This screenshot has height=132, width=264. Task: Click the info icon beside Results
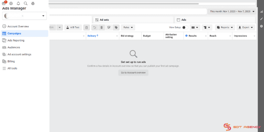186,36
